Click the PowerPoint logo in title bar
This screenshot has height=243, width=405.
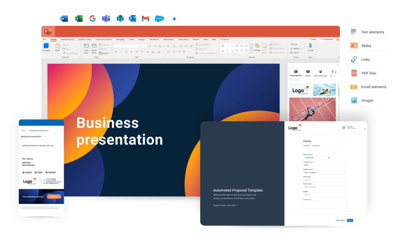(x=48, y=31)
